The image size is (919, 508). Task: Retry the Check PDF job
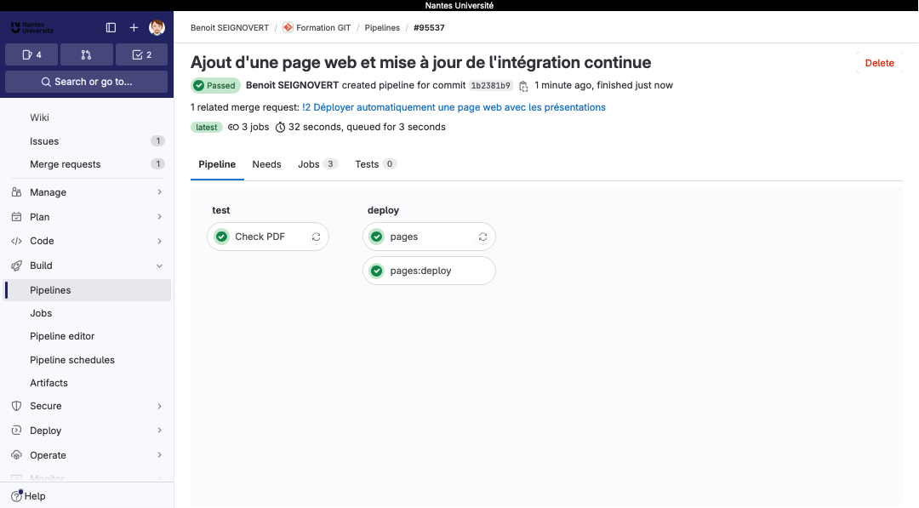[316, 237]
